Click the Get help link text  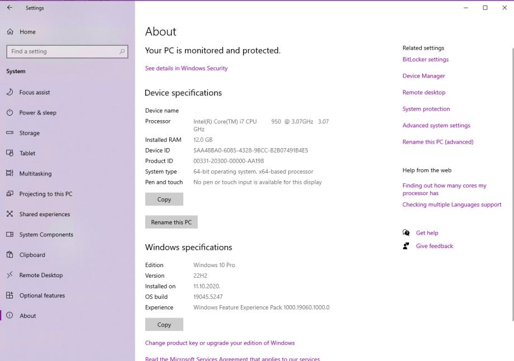pos(427,233)
